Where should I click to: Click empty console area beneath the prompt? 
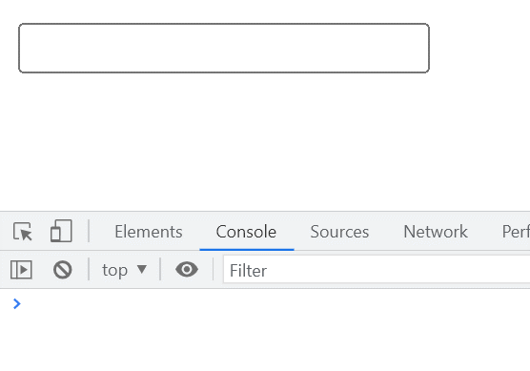coord(265,341)
